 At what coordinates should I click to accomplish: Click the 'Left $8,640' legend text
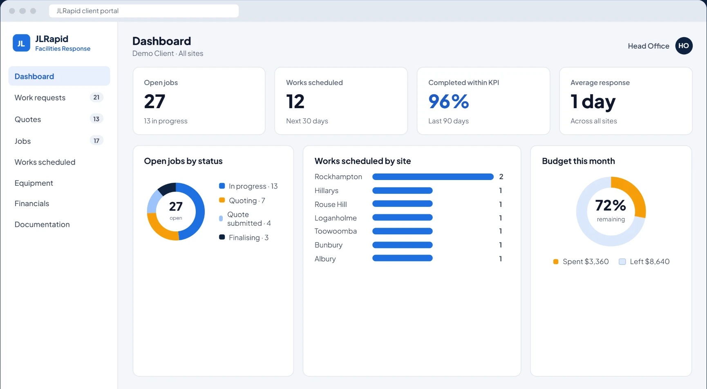click(650, 262)
